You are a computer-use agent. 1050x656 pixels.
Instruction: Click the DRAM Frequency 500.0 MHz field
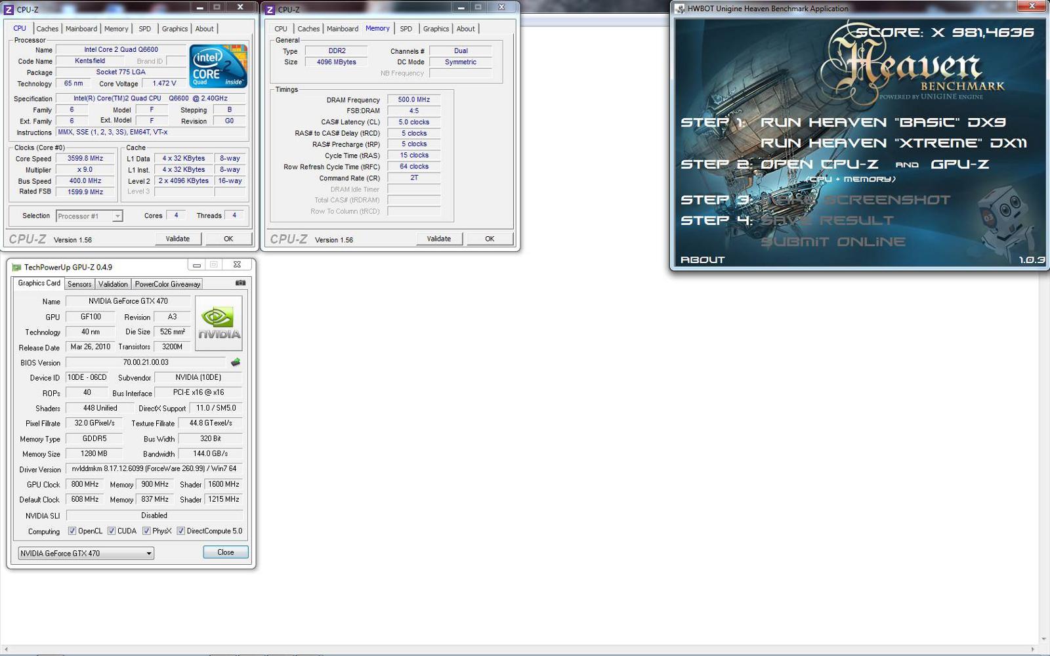pyautogui.click(x=414, y=100)
